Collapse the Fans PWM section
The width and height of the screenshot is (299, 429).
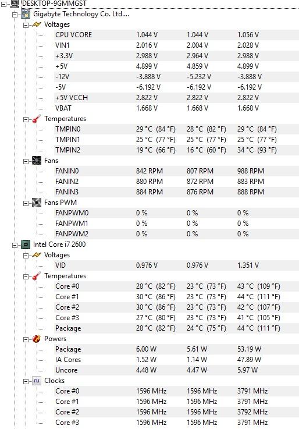click(x=26, y=203)
